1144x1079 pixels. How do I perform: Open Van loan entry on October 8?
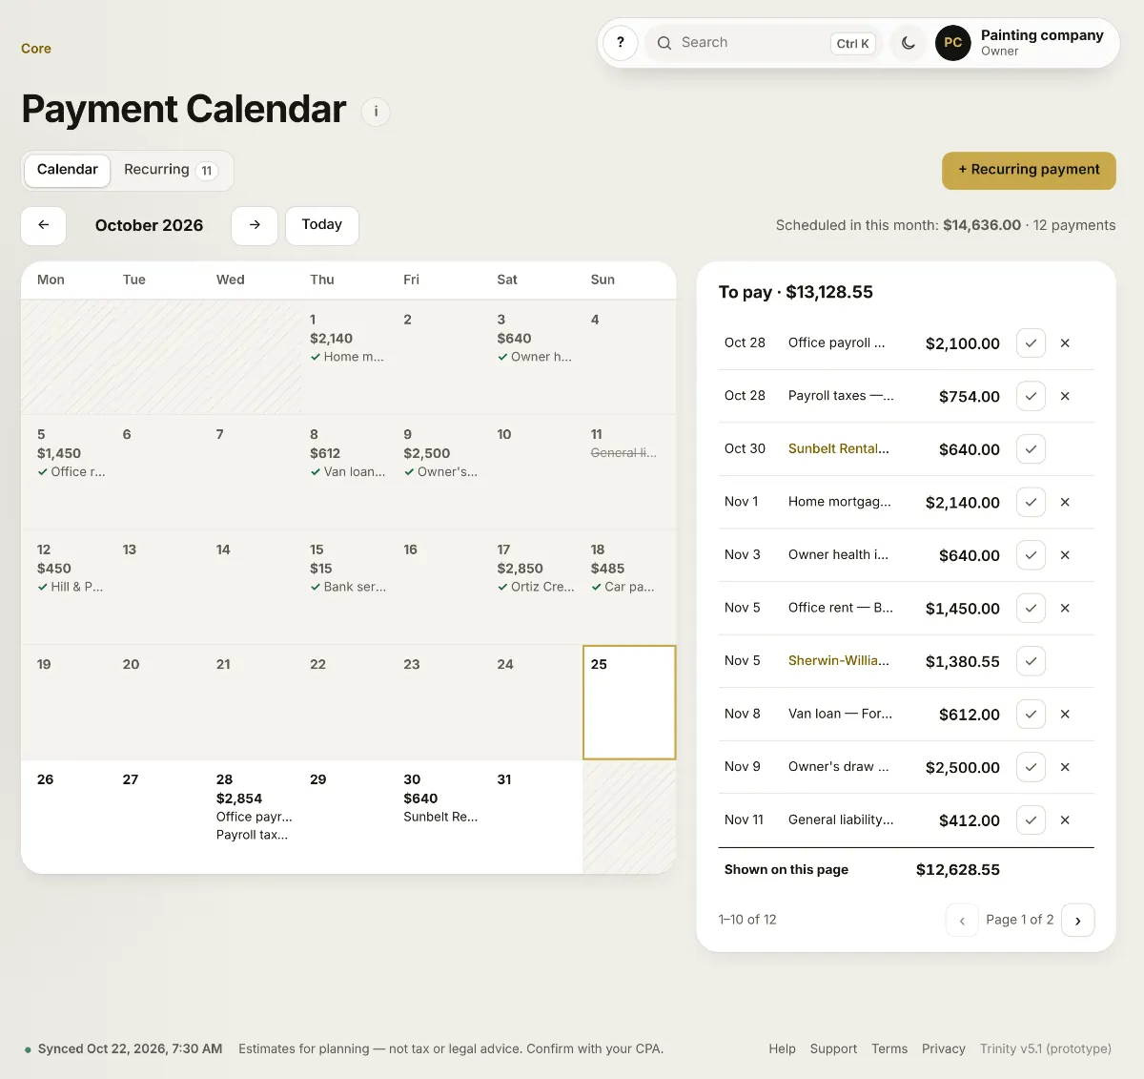pos(348,471)
